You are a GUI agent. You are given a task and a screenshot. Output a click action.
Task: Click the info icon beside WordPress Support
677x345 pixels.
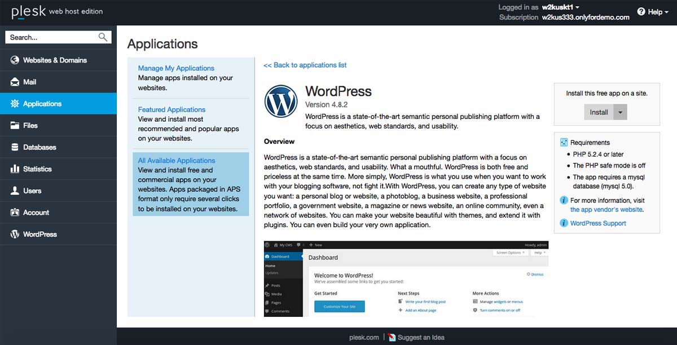(564, 223)
